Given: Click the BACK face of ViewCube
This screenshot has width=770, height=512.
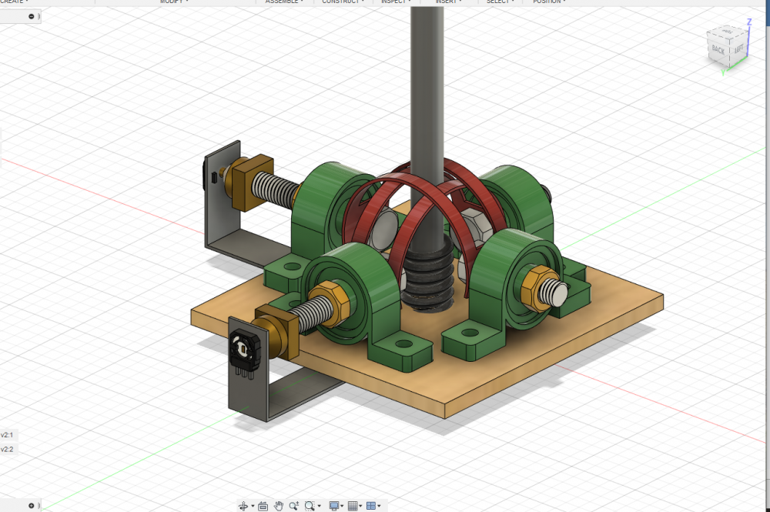Looking at the screenshot, I should pyautogui.click(x=718, y=50).
